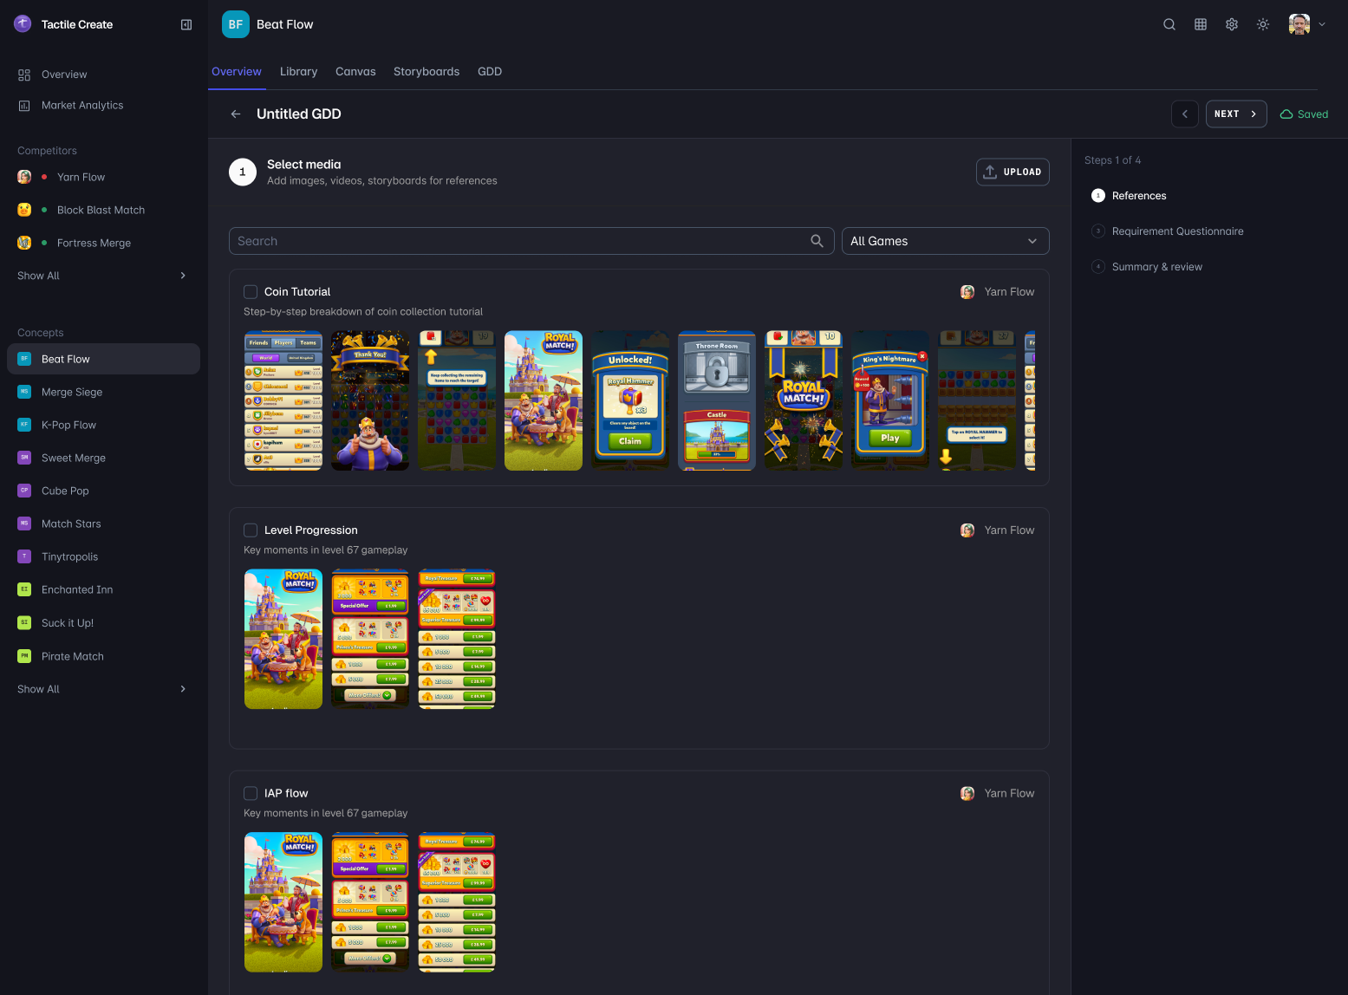1348x995 pixels.
Task: Click the UPLOAD button
Action: [1013, 172]
